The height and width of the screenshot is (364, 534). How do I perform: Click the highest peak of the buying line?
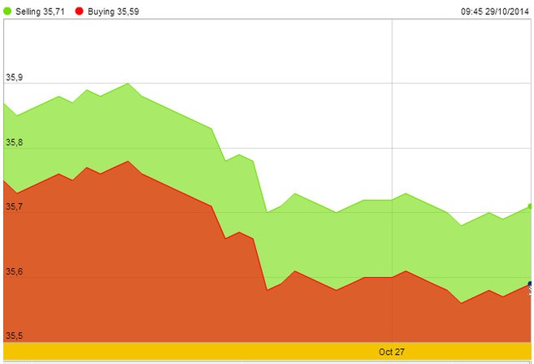coord(127,161)
